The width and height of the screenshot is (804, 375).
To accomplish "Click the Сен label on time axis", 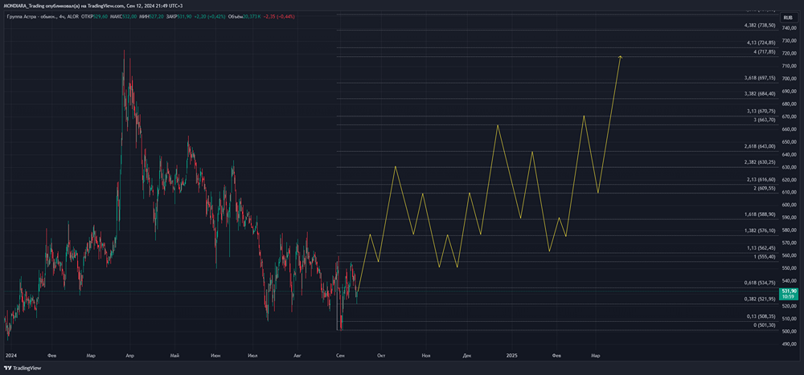I will tap(340, 355).
